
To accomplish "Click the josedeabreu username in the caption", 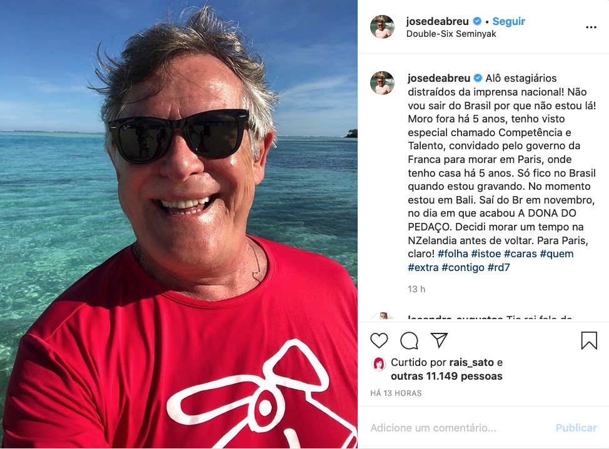I will tap(439, 78).
